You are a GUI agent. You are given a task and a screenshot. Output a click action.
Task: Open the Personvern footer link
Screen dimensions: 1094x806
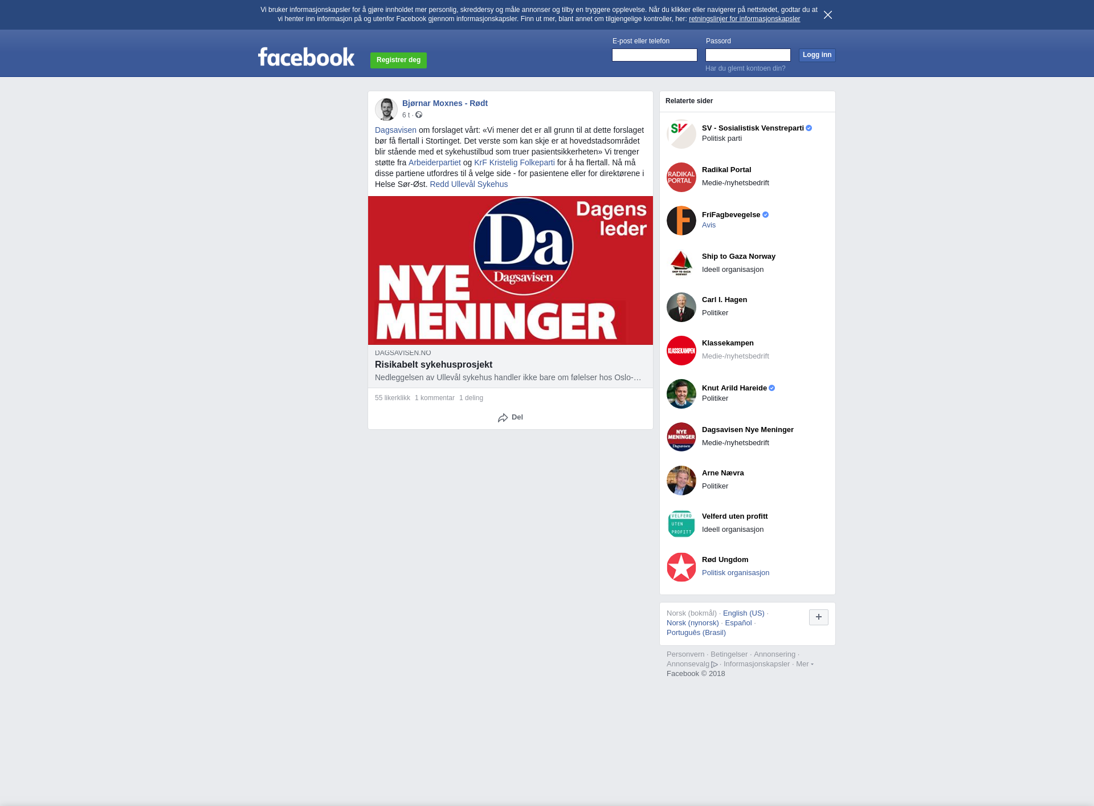point(685,654)
